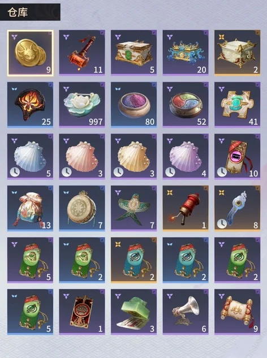Select the dark red talisman card
Image resolution: width=267 pixels, height=358 pixels.
(82, 312)
